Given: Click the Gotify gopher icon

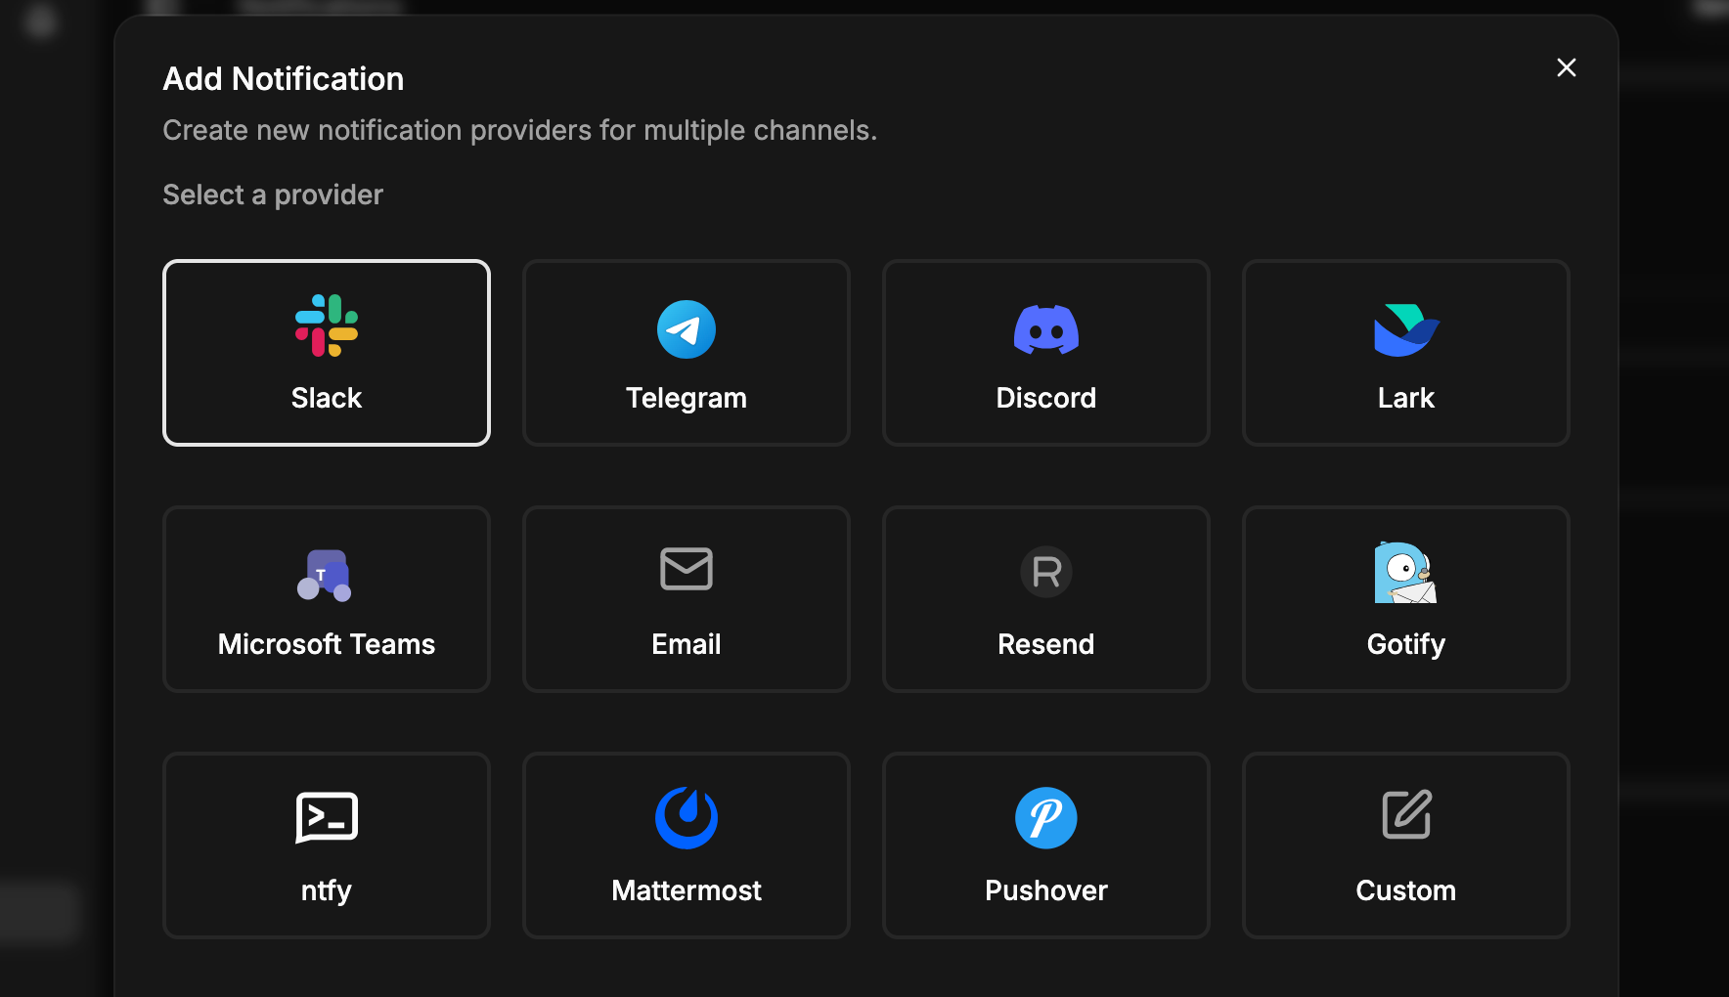Looking at the screenshot, I should point(1405,572).
